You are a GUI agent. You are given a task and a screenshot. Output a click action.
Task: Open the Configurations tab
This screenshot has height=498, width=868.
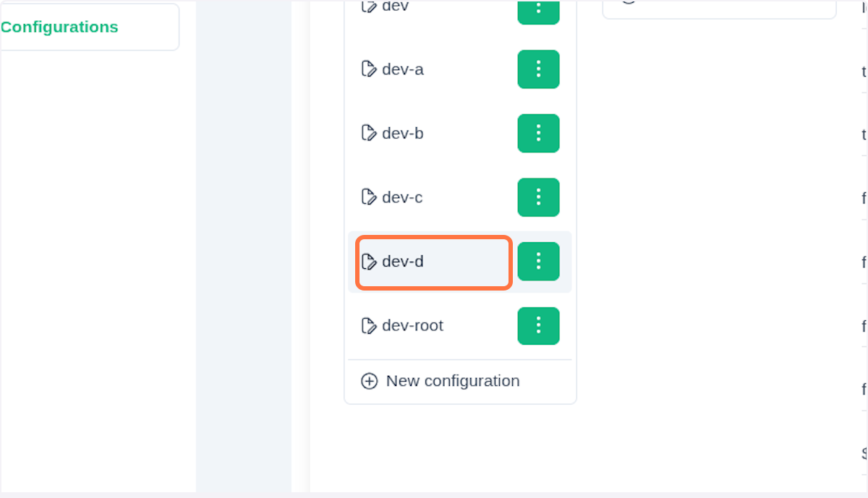[59, 27]
